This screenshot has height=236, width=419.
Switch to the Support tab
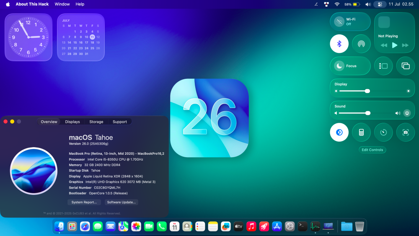pyautogui.click(x=120, y=122)
